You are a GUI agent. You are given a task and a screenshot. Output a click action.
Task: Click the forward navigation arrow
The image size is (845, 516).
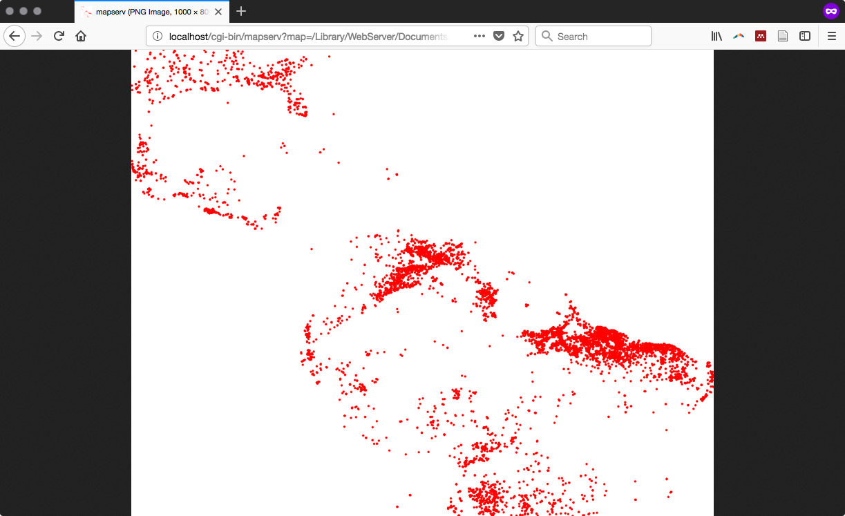pos(37,36)
